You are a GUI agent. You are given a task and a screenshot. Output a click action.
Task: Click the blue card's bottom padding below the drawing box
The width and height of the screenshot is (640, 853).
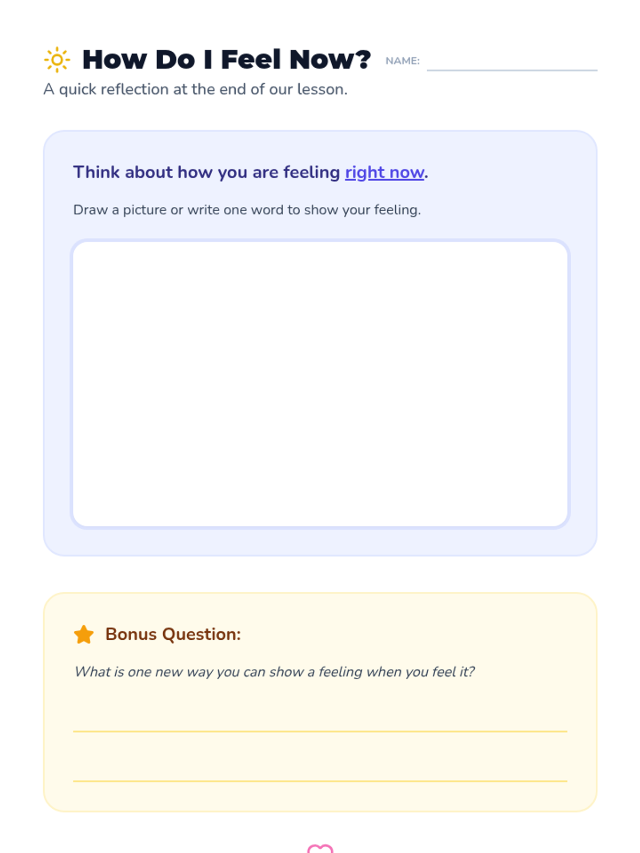[320, 542]
